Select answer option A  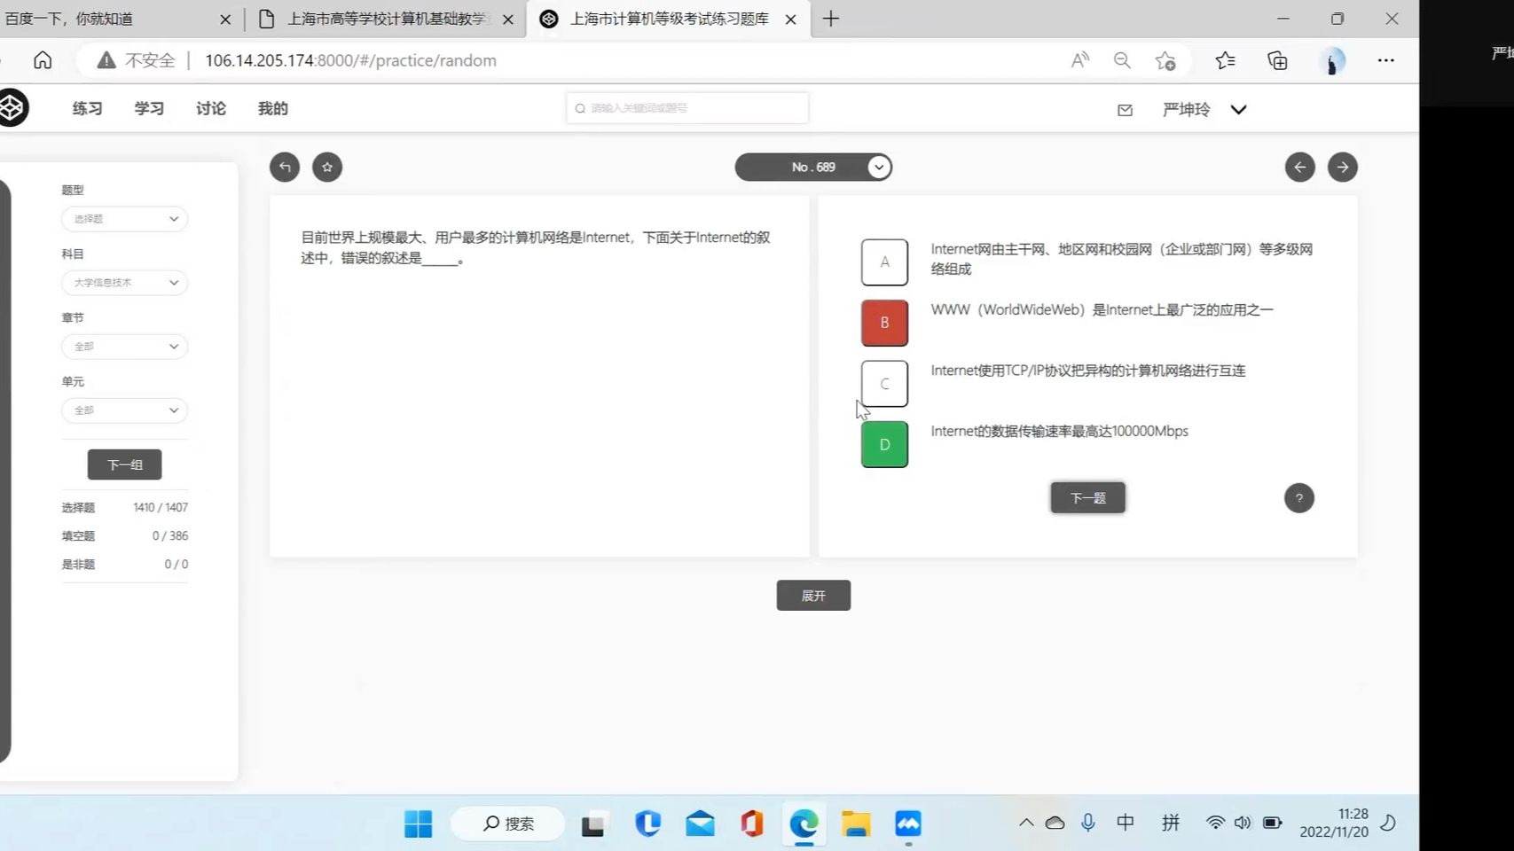tap(884, 262)
